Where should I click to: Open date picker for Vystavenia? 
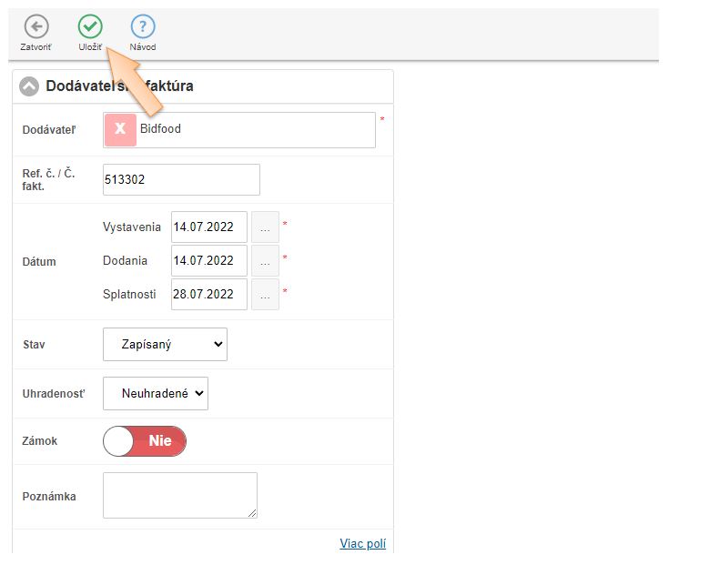265,227
